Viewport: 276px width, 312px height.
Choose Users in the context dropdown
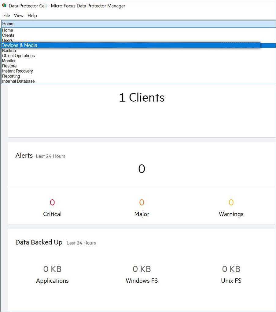[x=8, y=40]
